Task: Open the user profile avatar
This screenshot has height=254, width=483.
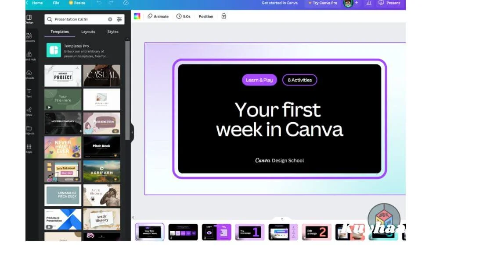Action: pyautogui.click(x=348, y=4)
